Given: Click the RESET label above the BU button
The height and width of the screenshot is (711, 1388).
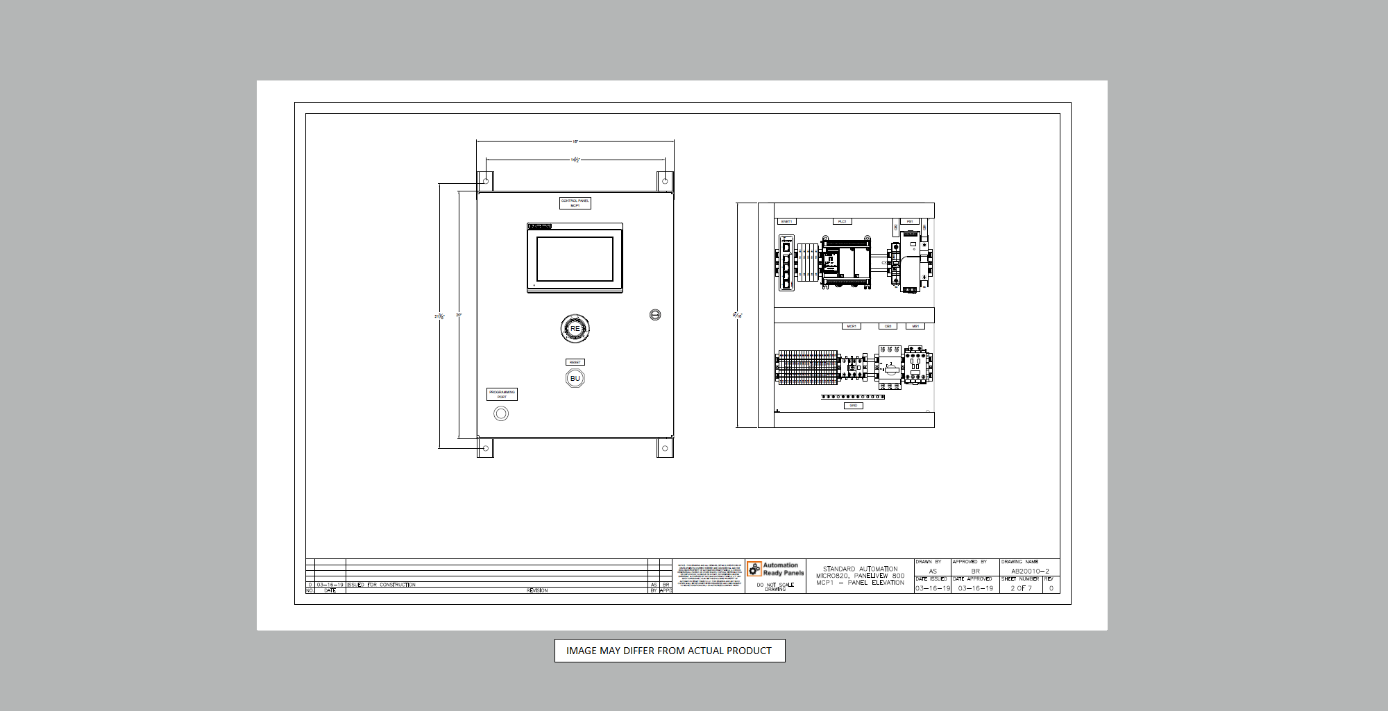Looking at the screenshot, I should point(575,362).
